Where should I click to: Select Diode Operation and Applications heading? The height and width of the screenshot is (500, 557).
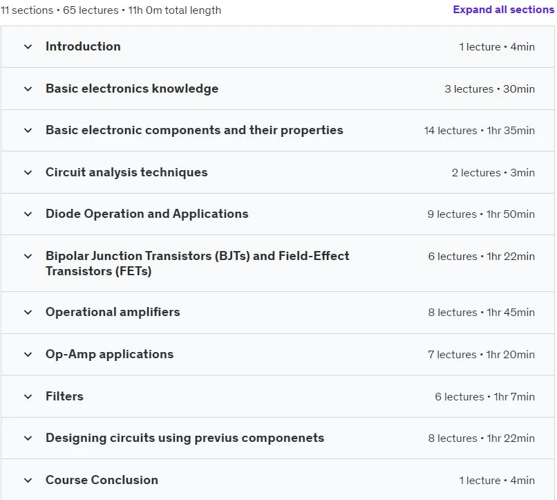pos(147,214)
